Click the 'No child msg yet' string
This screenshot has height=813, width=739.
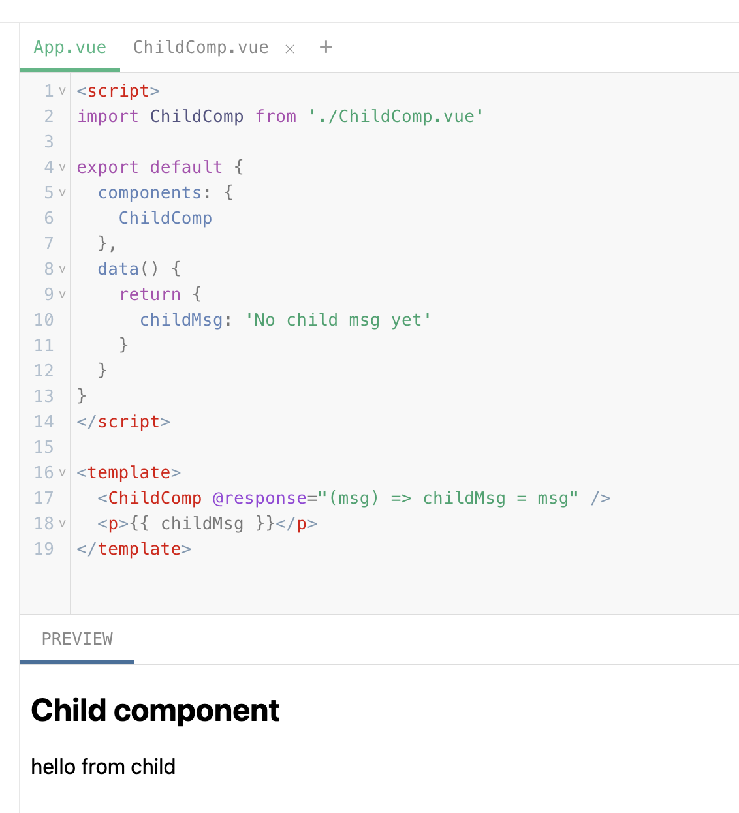pos(338,320)
